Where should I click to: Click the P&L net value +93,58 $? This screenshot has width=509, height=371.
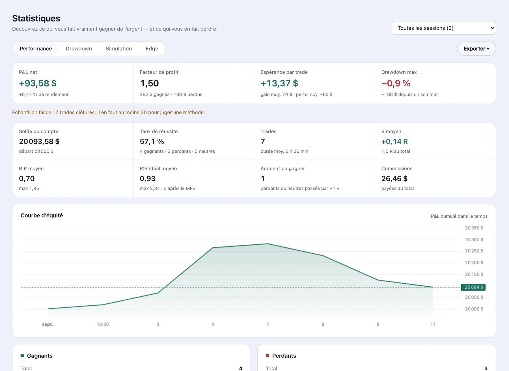38,83
